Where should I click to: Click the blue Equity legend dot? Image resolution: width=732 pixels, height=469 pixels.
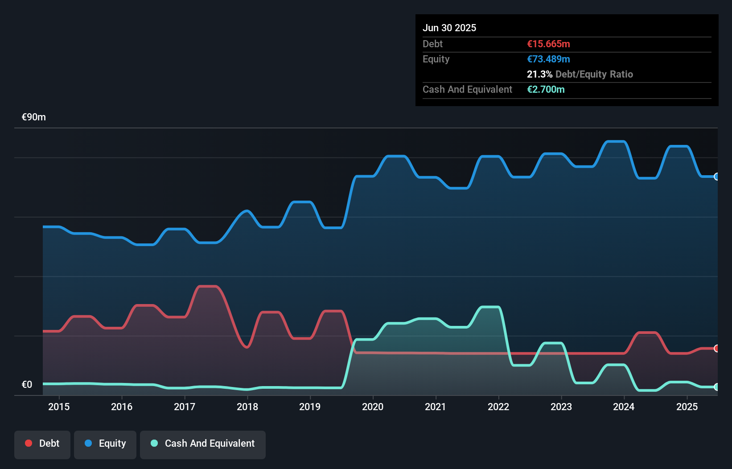(x=88, y=443)
